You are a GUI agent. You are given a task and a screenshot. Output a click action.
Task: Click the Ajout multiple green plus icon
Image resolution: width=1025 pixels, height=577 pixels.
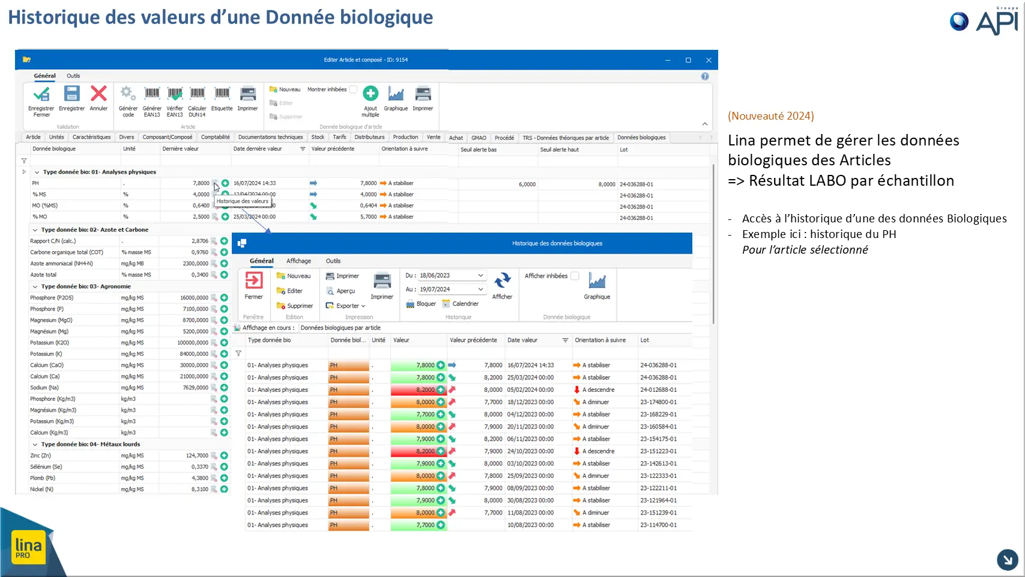370,93
